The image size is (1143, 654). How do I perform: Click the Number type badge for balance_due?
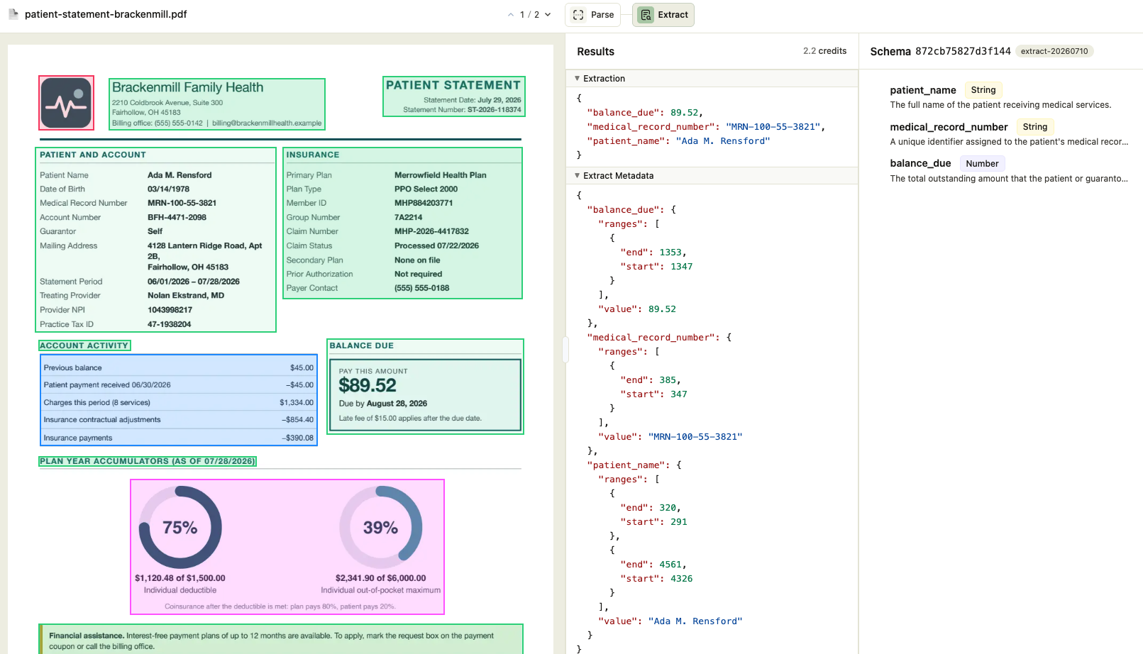click(982, 164)
